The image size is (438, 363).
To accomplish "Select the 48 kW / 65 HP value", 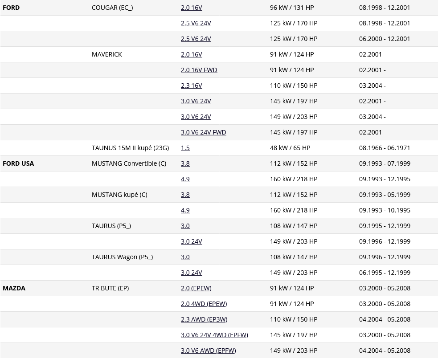I will [x=290, y=148].
